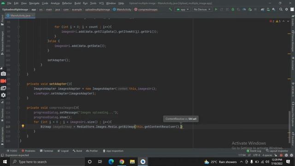Click the Make Project hammer icon
The height and width of the screenshot is (166, 295).
[x=170, y=9]
